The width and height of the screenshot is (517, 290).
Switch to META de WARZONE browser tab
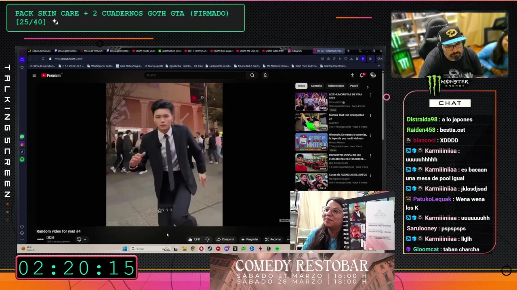point(92,51)
